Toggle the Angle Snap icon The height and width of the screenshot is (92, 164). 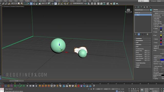click(62, 4)
